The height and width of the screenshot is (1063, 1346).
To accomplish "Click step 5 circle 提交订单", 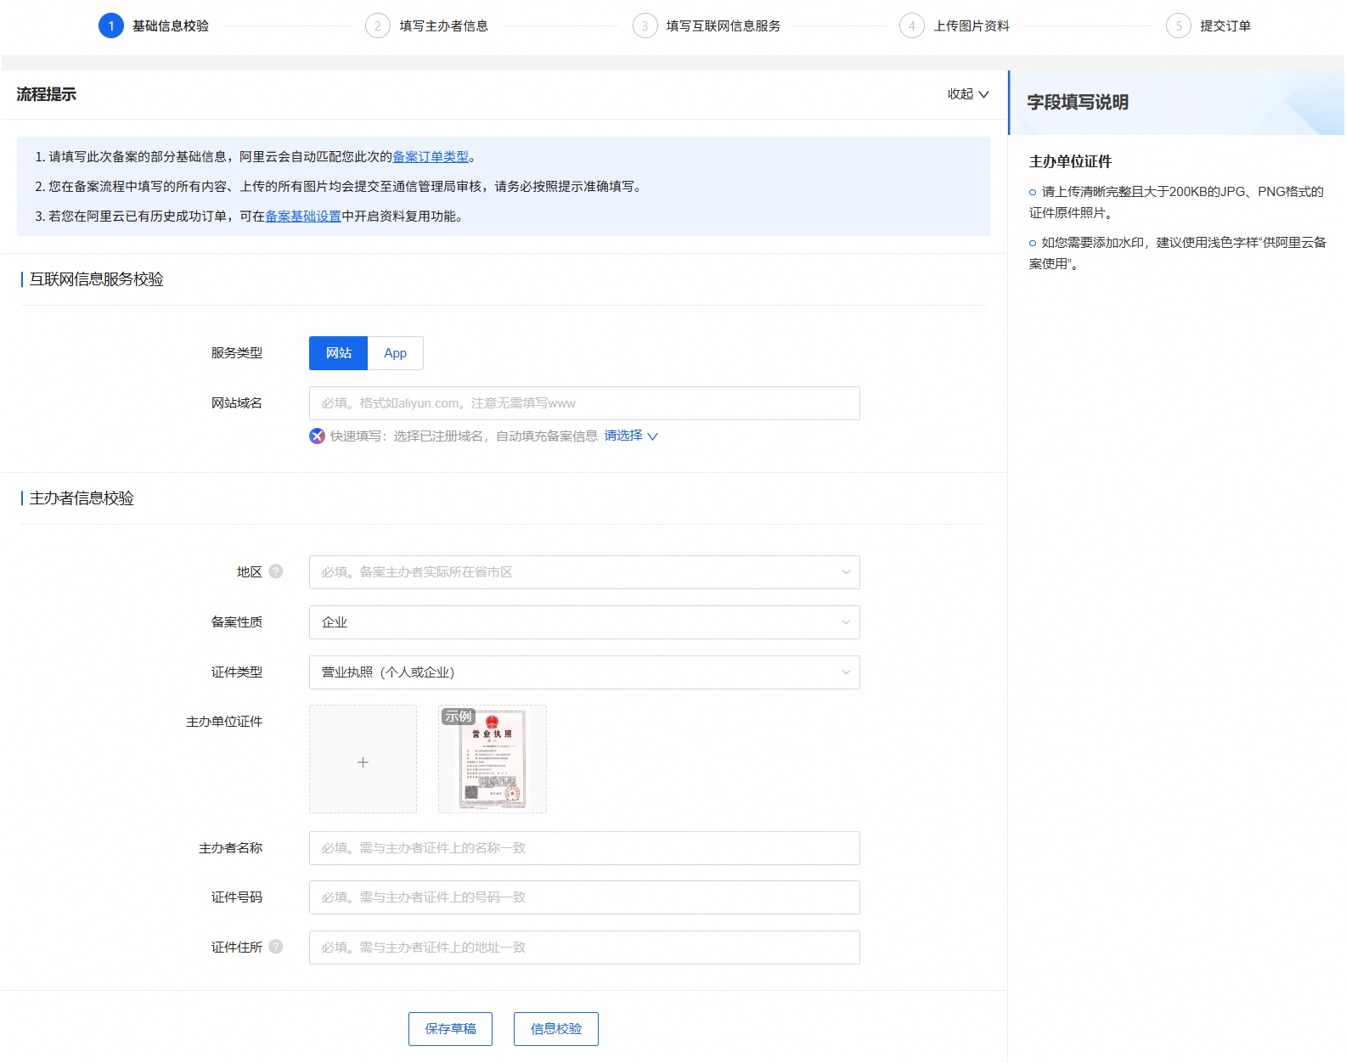I will coord(1178,26).
